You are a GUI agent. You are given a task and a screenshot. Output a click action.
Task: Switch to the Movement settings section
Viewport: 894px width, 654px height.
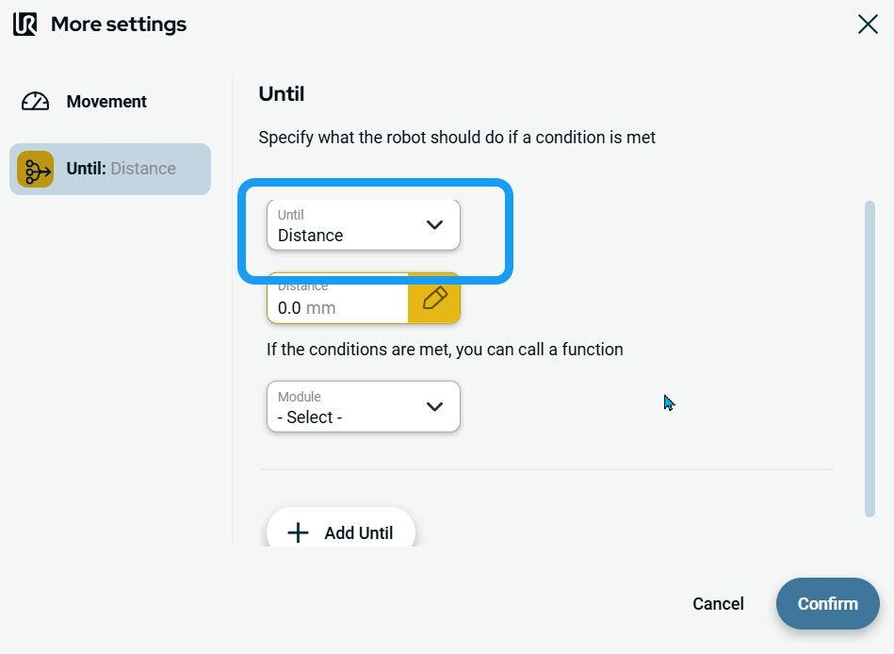106,102
